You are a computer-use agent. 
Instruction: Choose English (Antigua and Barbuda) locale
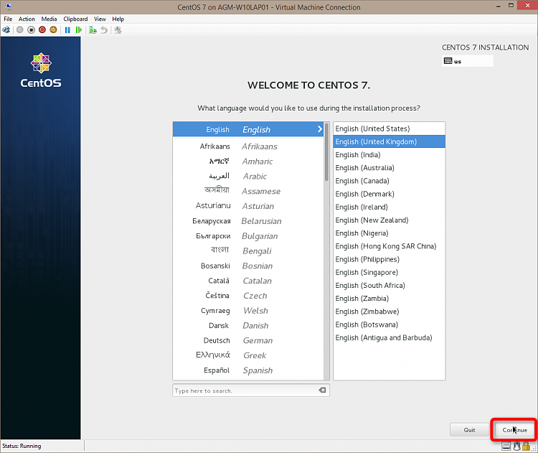click(x=389, y=337)
